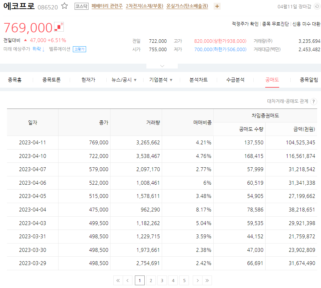Select the 공매도 tab
321x288 pixels.
(x=272, y=80)
